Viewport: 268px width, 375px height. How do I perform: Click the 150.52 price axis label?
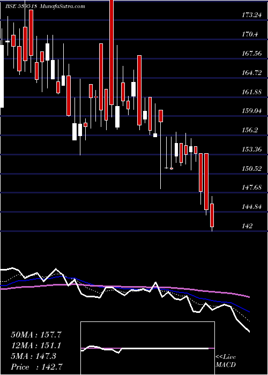click(251, 168)
